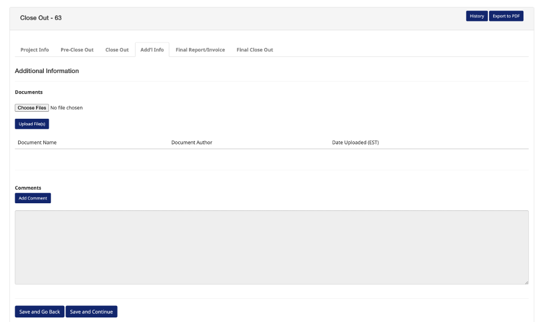Switch to the Project Info tab
The image size is (544, 322).
tap(35, 50)
